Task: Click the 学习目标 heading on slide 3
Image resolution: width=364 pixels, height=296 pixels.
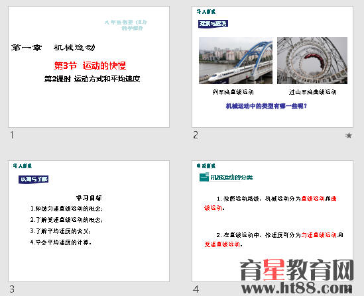Action: coord(89,198)
